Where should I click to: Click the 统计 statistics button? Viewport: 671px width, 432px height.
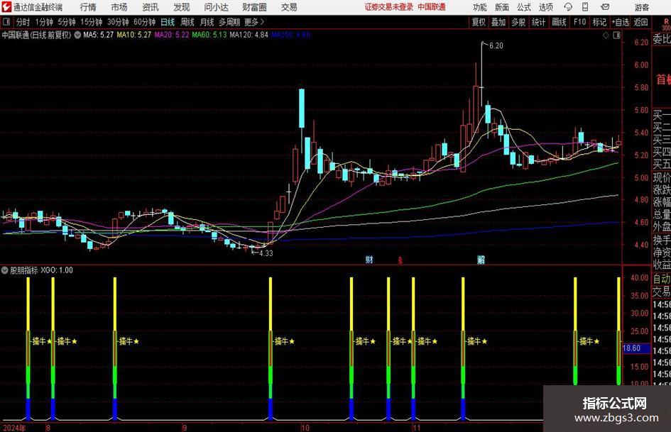(x=538, y=22)
